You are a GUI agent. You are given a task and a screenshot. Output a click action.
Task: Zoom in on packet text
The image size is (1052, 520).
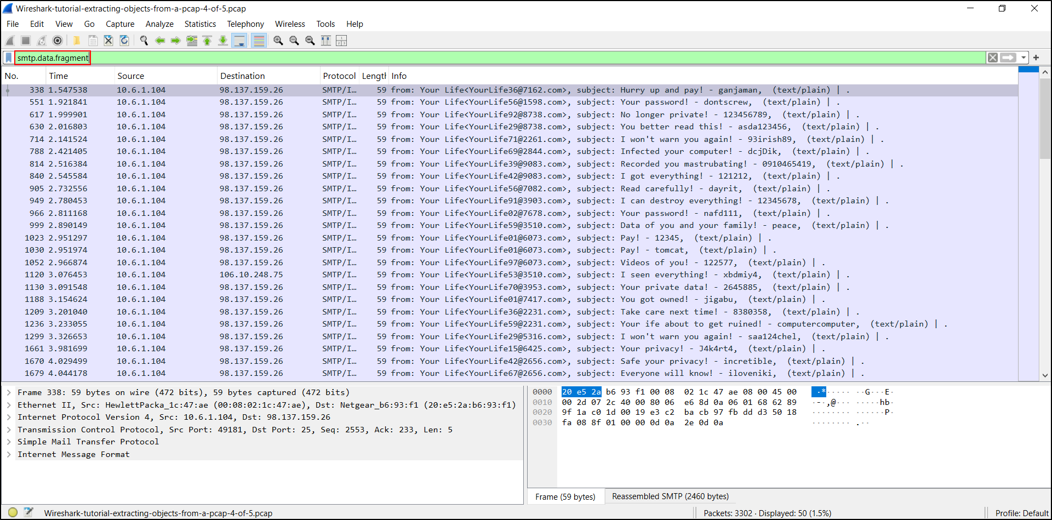click(278, 41)
